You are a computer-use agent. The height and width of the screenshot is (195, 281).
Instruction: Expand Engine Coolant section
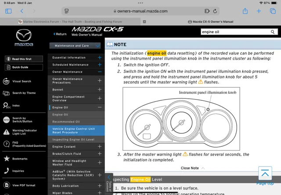pyautogui.click(x=100, y=146)
